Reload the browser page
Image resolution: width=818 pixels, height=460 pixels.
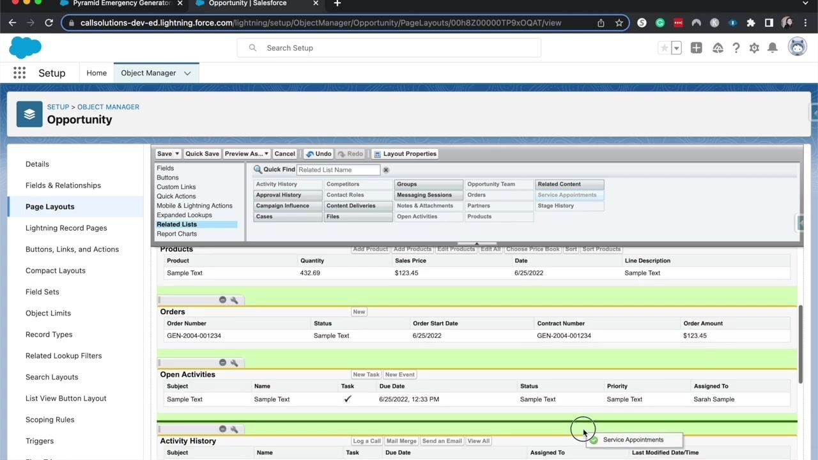click(x=49, y=22)
